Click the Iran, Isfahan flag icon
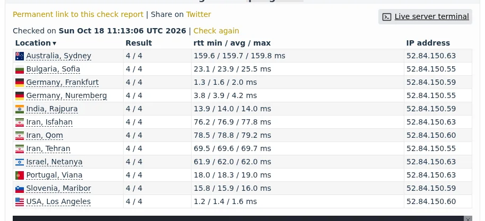The height and width of the screenshot is (221, 485). pos(20,122)
